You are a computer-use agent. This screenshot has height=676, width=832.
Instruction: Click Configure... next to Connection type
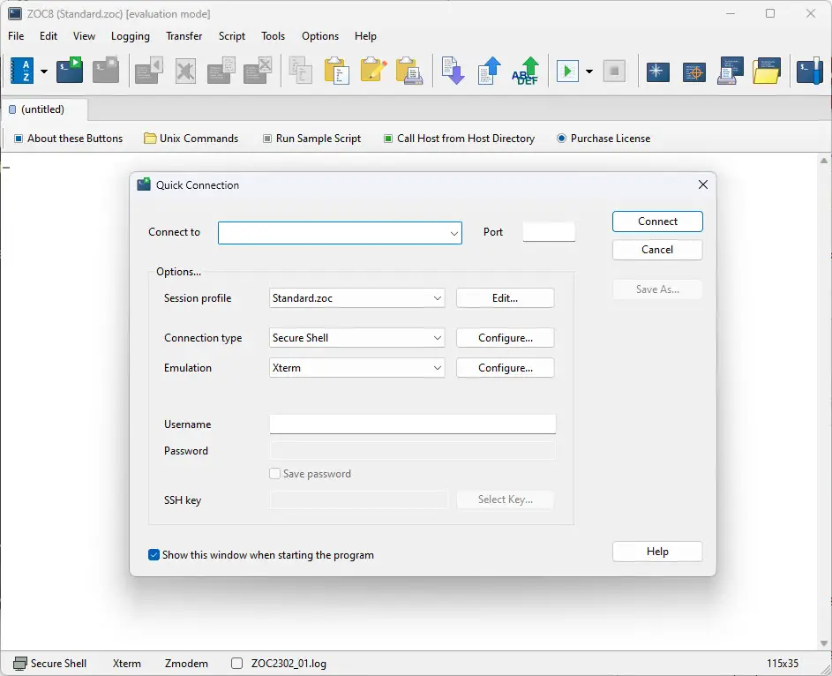(x=506, y=338)
